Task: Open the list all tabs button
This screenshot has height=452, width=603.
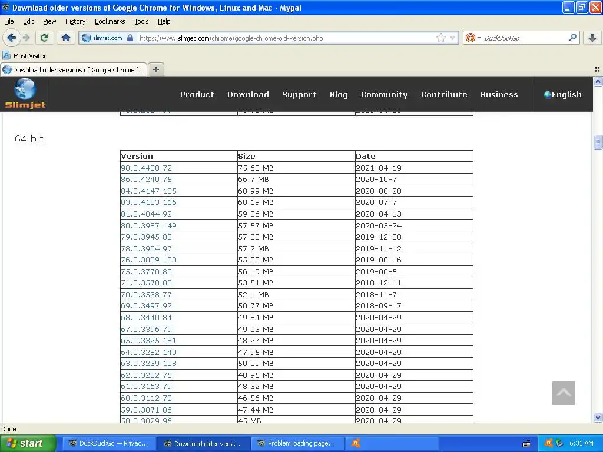Action: tap(597, 69)
